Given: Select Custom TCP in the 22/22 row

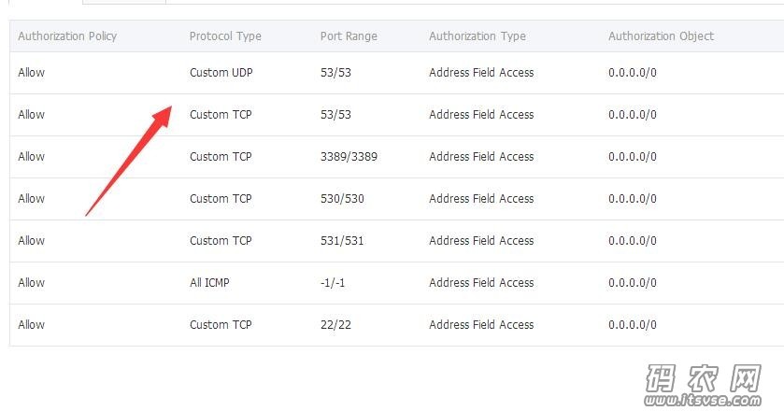Looking at the screenshot, I should click(x=221, y=324).
